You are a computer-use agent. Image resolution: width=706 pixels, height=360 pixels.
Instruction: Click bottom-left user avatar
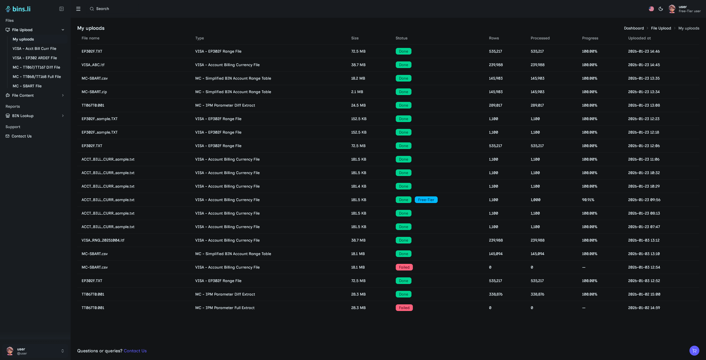pyautogui.click(x=10, y=351)
